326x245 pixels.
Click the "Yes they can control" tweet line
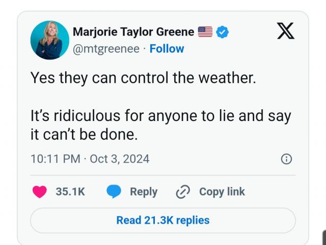[143, 78]
